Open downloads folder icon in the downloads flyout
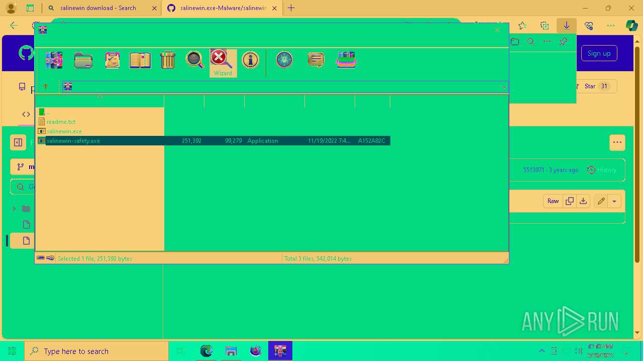The width and height of the screenshot is (643, 361). click(x=515, y=42)
